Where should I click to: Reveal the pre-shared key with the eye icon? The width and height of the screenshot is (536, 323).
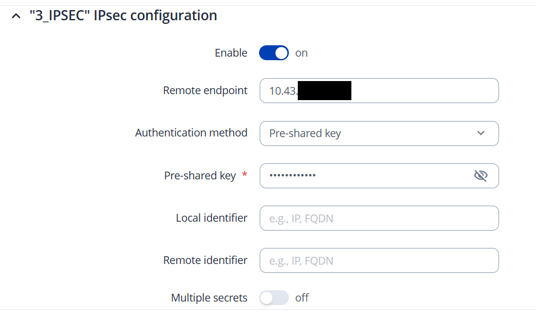[x=481, y=176]
